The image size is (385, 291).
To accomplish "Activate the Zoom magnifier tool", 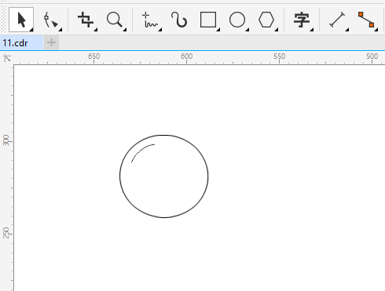I will tap(115, 20).
